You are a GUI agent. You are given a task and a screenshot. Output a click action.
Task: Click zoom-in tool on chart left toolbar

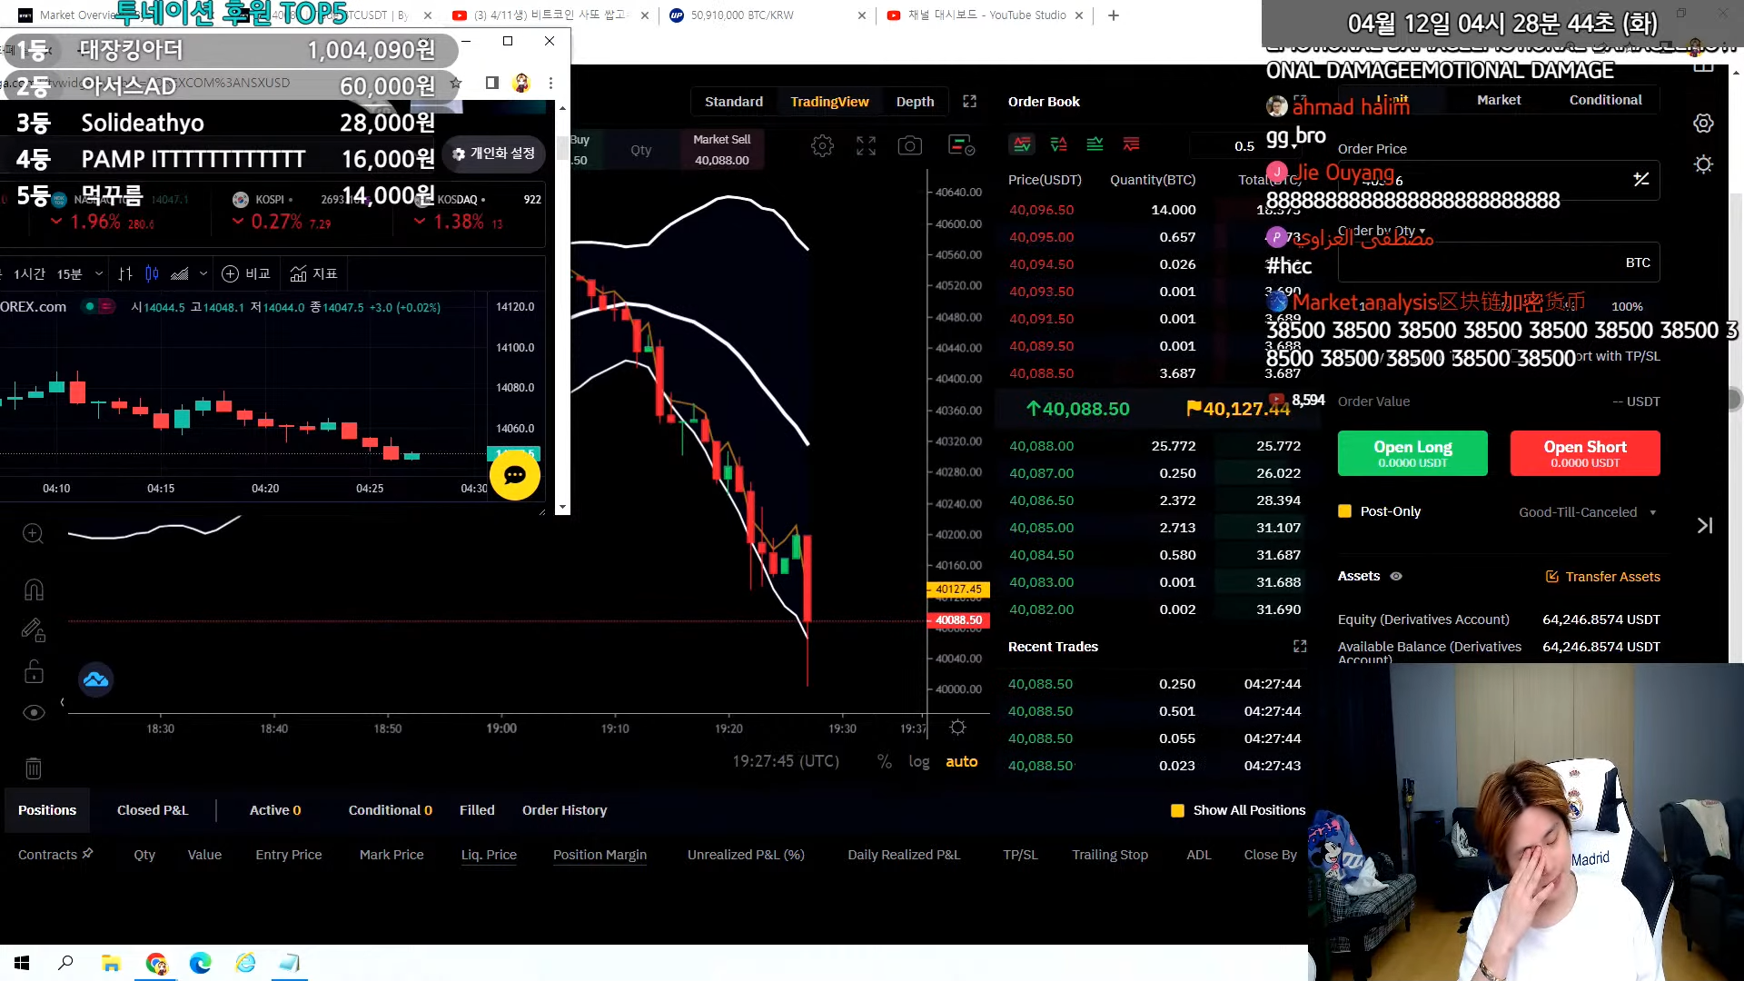(x=33, y=533)
